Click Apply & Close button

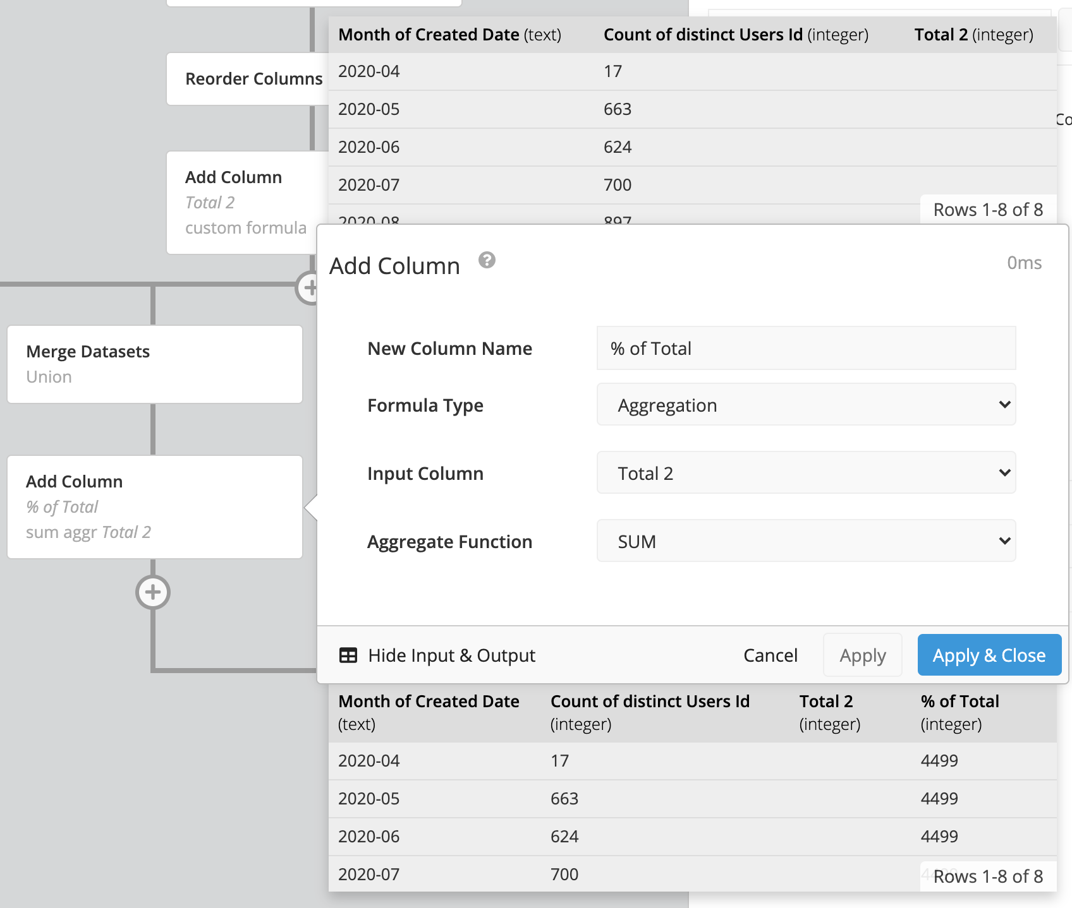click(x=989, y=655)
